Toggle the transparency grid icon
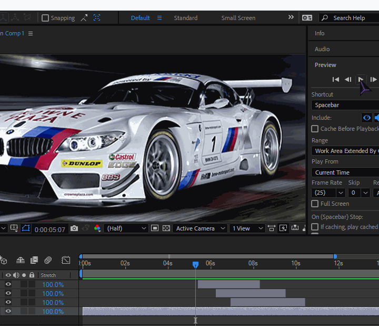The width and height of the screenshot is (379, 326). [x=166, y=228]
